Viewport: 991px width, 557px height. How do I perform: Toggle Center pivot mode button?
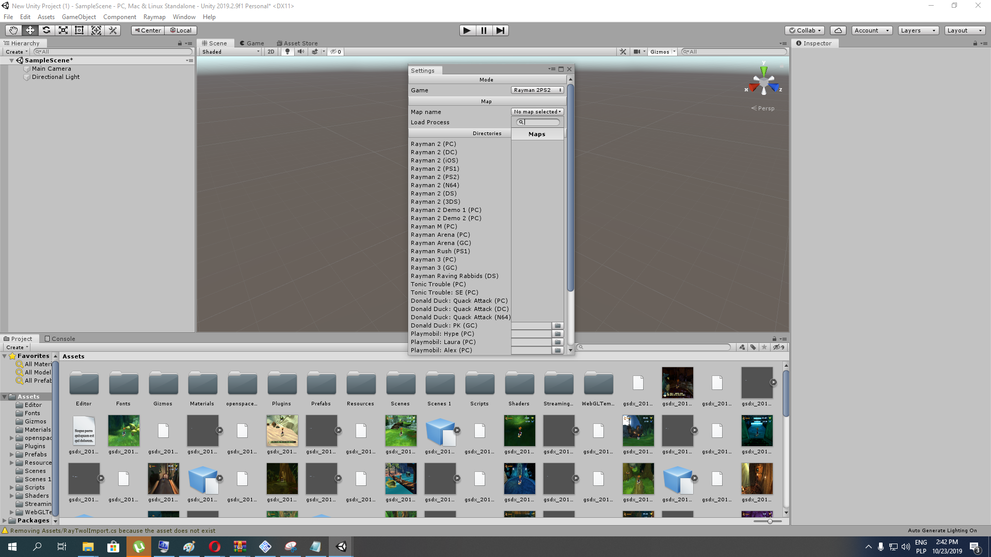tap(148, 30)
